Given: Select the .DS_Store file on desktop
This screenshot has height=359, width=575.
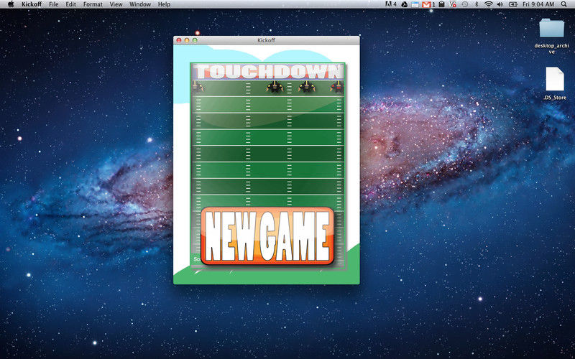Looking at the screenshot, I should tap(555, 83).
